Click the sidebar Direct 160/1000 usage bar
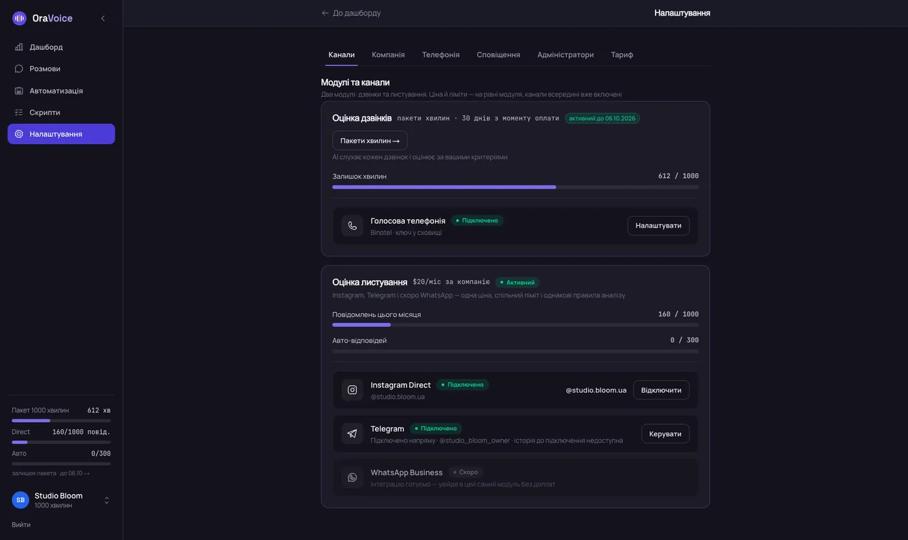The height and width of the screenshot is (540, 908). click(x=61, y=442)
